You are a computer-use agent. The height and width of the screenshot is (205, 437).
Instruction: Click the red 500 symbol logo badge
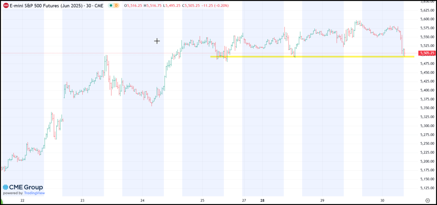[x=6, y=6]
